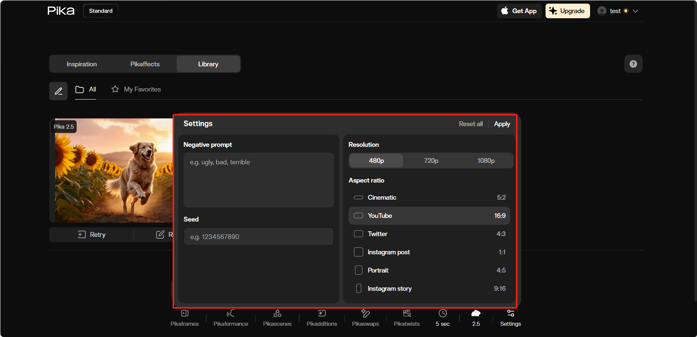
Task: Open the Pikaframes tool
Action: coord(185,318)
